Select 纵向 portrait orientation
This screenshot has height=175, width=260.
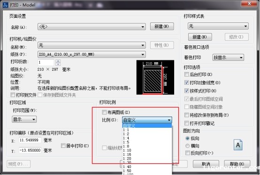pyautogui.click(x=187, y=139)
